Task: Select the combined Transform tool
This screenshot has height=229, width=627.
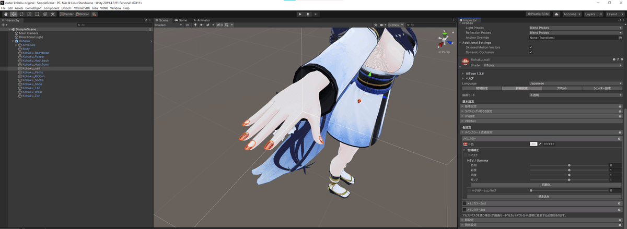Action: tap(44, 14)
